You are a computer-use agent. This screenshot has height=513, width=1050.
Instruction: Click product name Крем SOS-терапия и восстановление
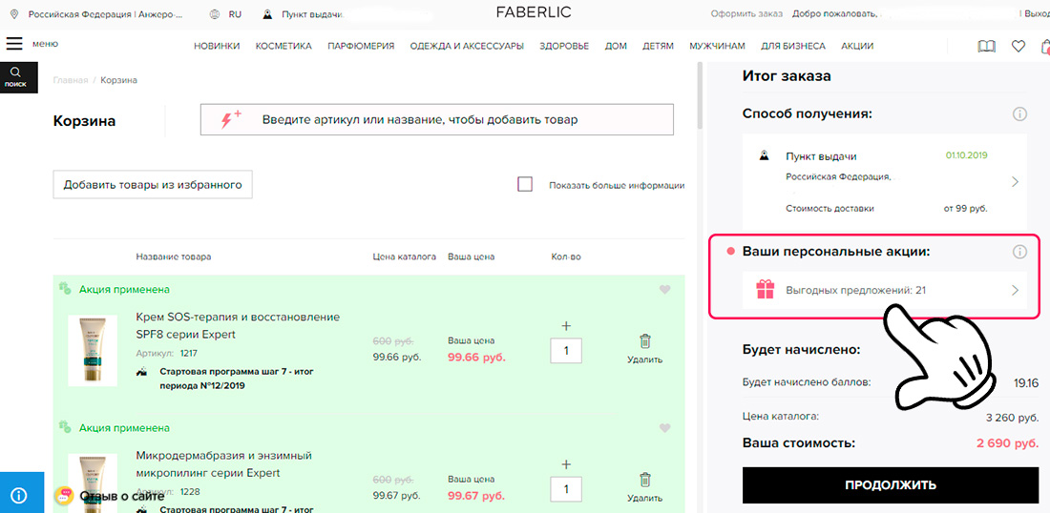point(238,325)
